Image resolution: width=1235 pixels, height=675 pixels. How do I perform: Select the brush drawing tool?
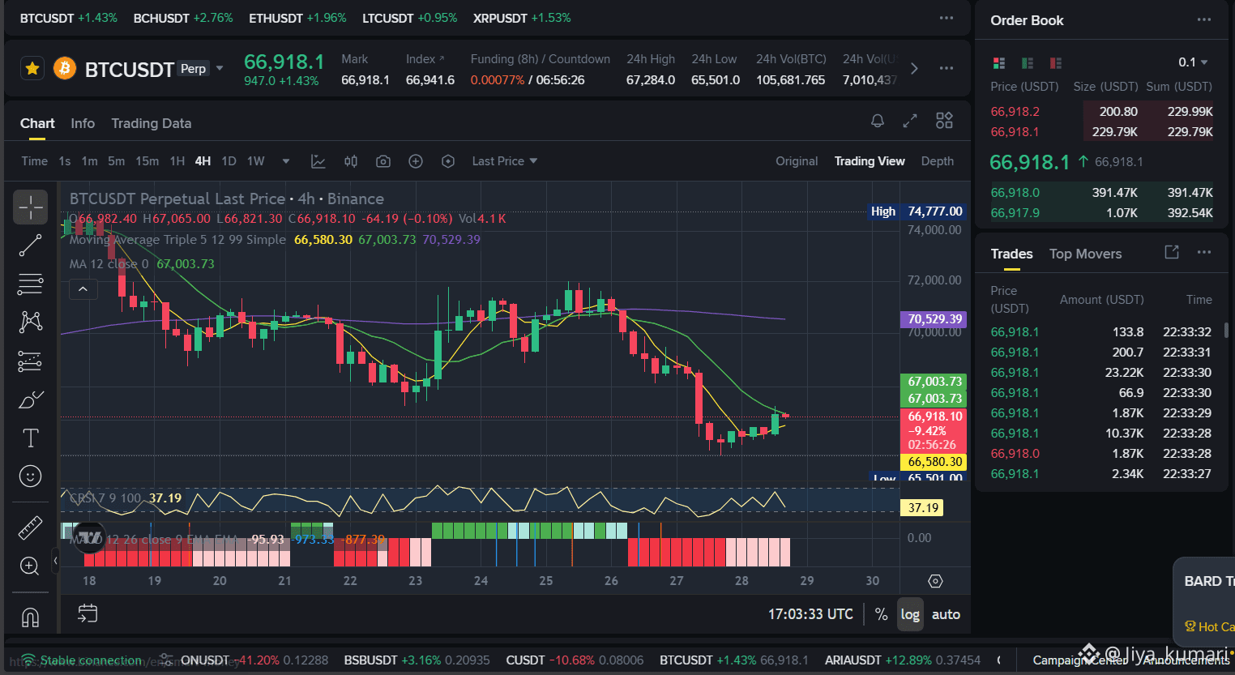pyautogui.click(x=30, y=399)
